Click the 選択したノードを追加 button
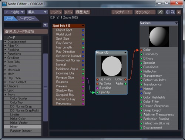Screen dimensions: 185x140 coord(26,31)
